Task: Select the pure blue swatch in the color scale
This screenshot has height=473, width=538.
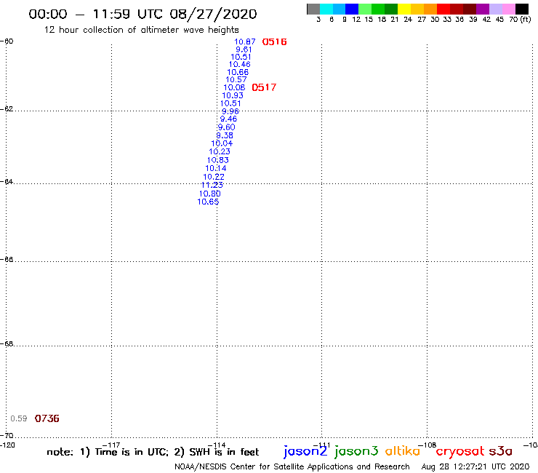Action: point(352,9)
